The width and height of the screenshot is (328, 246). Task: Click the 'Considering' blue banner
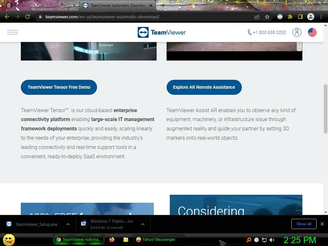click(236, 205)
